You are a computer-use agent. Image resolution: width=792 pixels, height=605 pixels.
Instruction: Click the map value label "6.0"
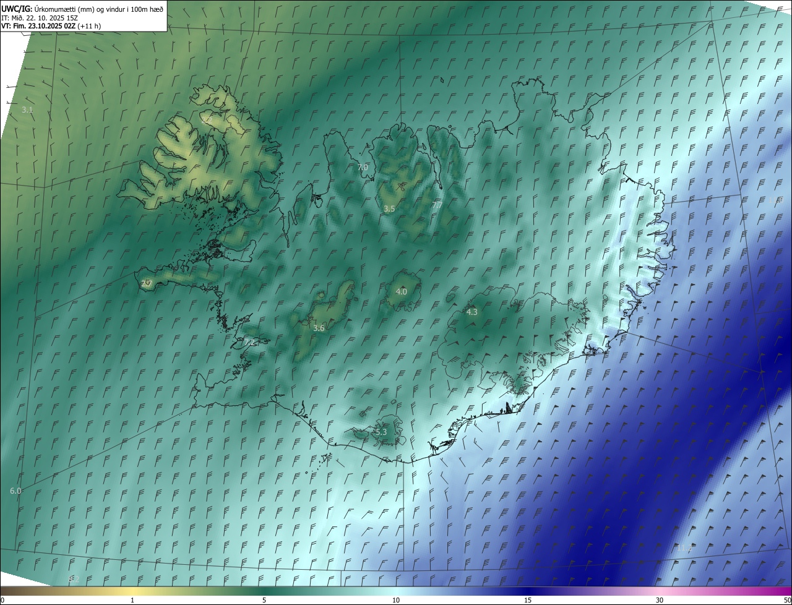point(15,491)
